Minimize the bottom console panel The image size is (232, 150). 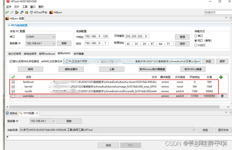click(226, 113)
